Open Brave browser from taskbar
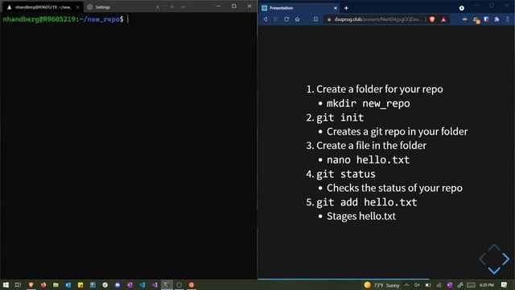 (31, 284)
